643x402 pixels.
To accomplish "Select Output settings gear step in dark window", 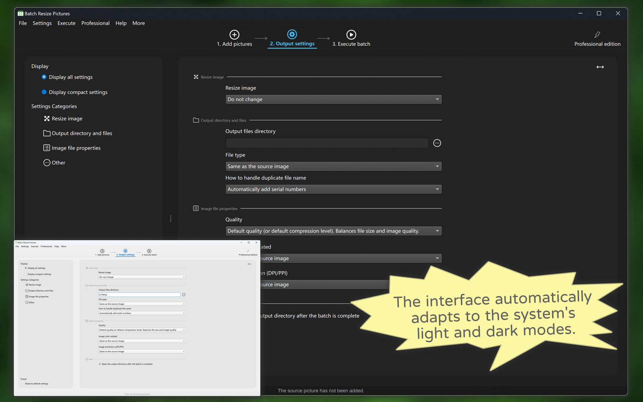I will click(x=292, y=38).
